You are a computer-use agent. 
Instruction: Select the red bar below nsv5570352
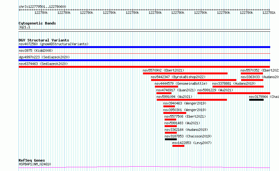click(x=252, y=73)
